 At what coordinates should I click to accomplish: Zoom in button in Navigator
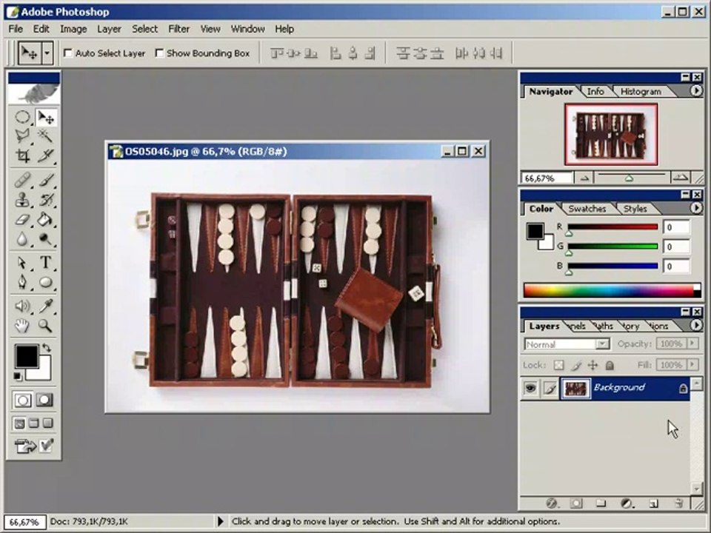[x=681, y=178]
